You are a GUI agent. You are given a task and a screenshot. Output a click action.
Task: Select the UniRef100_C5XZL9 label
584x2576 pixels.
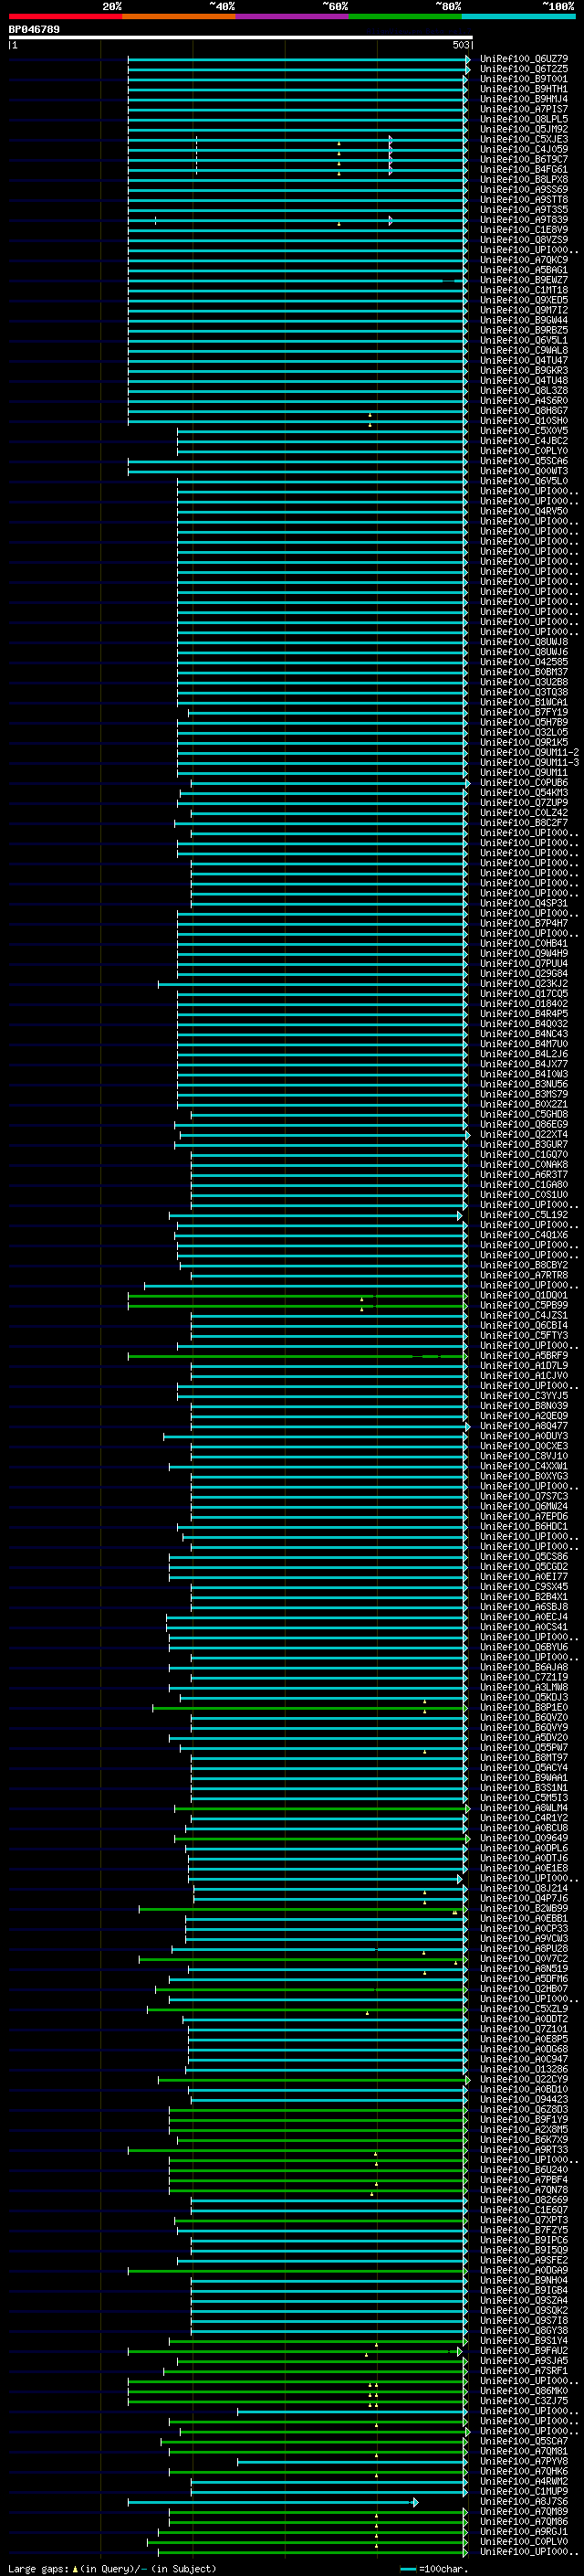(x=524, y=2009)
